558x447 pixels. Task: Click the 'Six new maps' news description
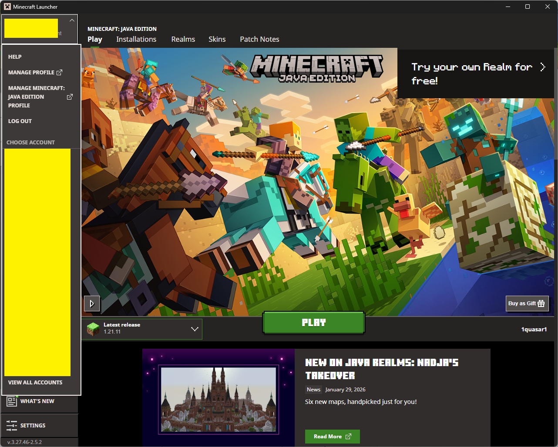(x=361, y=402)
